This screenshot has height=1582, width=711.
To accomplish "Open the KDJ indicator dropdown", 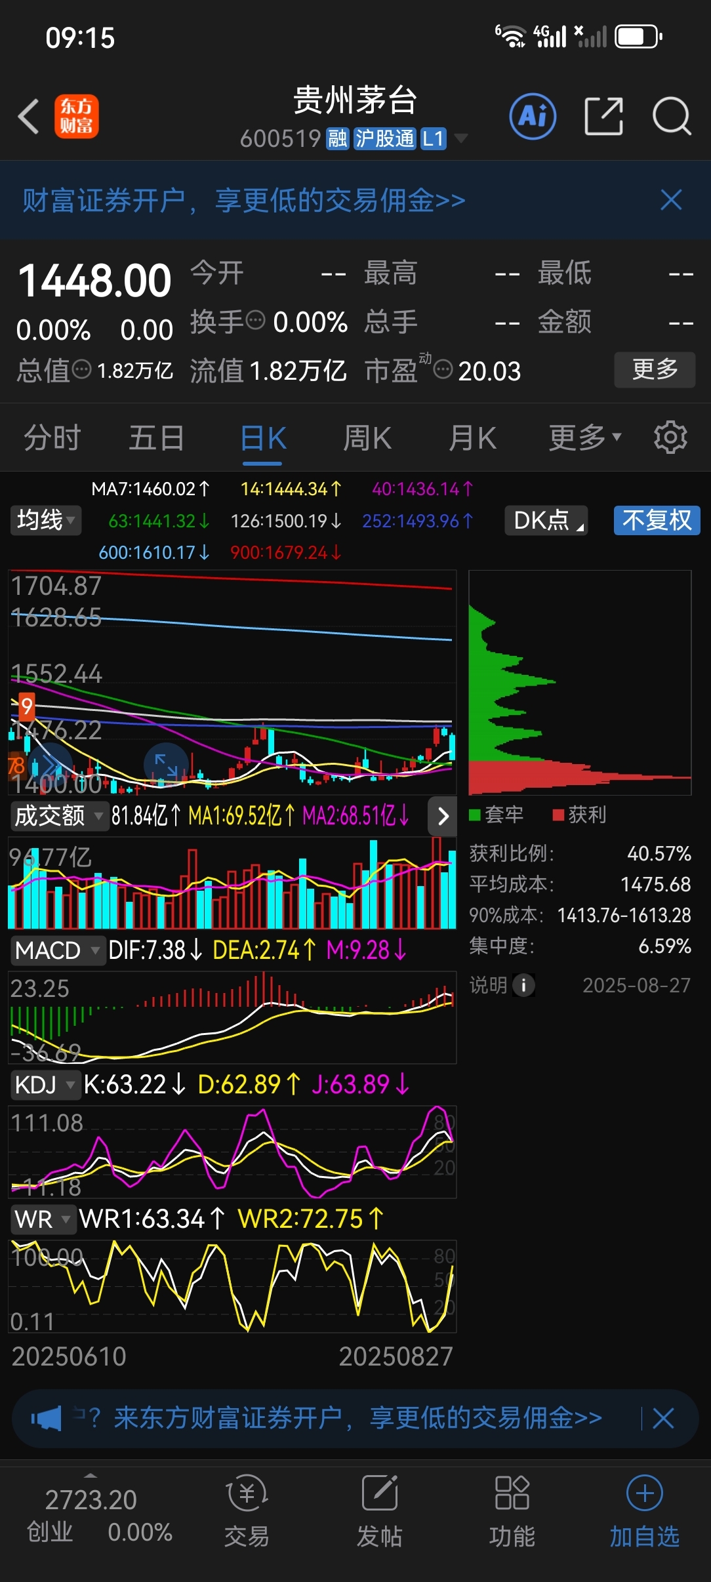I will tap(45, 1085).
